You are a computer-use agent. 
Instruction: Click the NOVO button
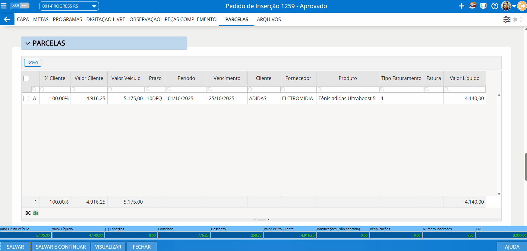[x=33, y=63]
